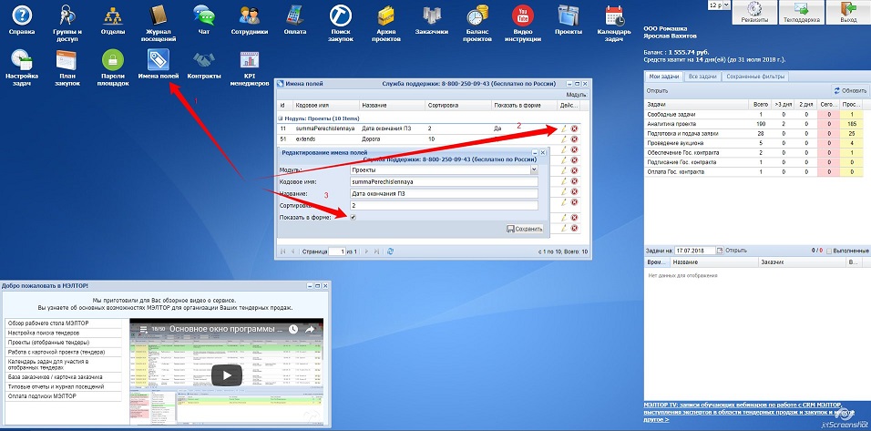Toggle the Показать в форме checkbox

coord(354,217)
